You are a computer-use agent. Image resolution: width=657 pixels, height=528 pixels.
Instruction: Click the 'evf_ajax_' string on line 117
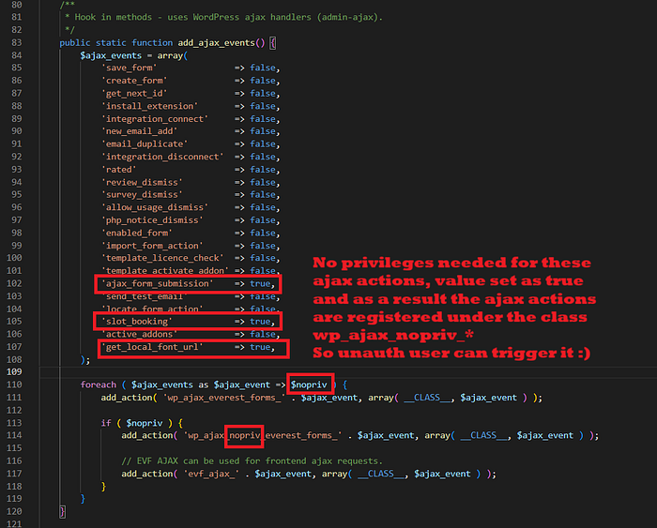211,474
